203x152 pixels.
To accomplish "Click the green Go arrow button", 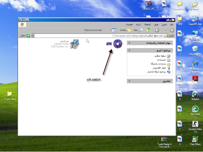I will [x=28, y=35].
